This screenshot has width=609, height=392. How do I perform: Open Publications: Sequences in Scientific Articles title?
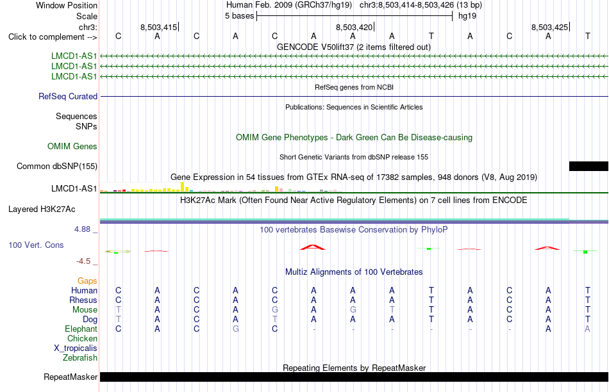pos(354,107)
